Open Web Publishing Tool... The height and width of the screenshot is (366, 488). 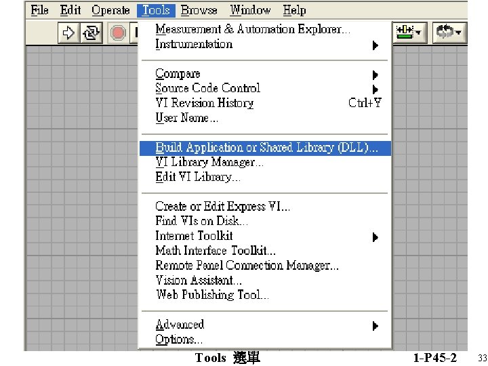(265, 295)
